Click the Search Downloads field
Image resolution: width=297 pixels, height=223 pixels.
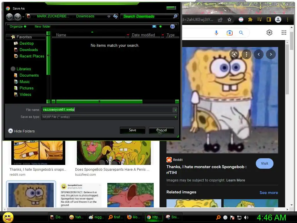[x=147, y=17]
